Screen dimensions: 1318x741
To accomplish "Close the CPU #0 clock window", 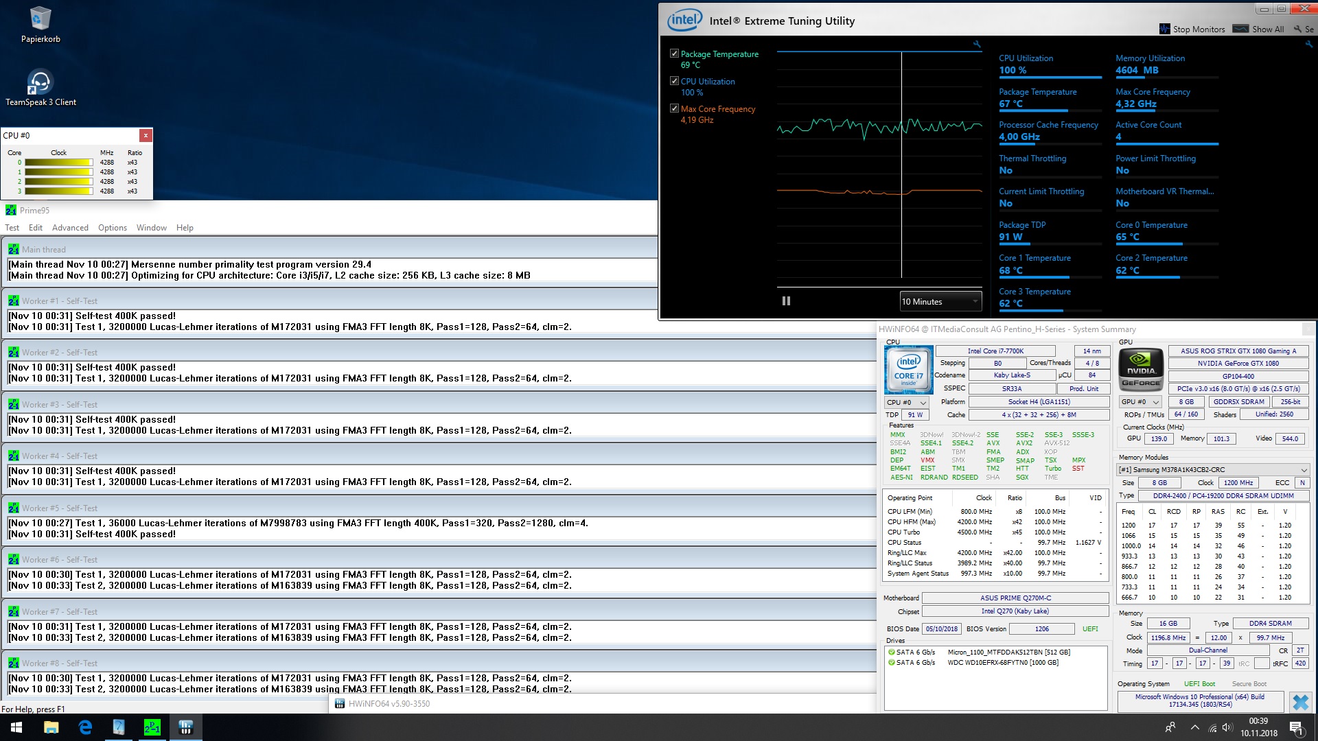I will click(146, 135).
